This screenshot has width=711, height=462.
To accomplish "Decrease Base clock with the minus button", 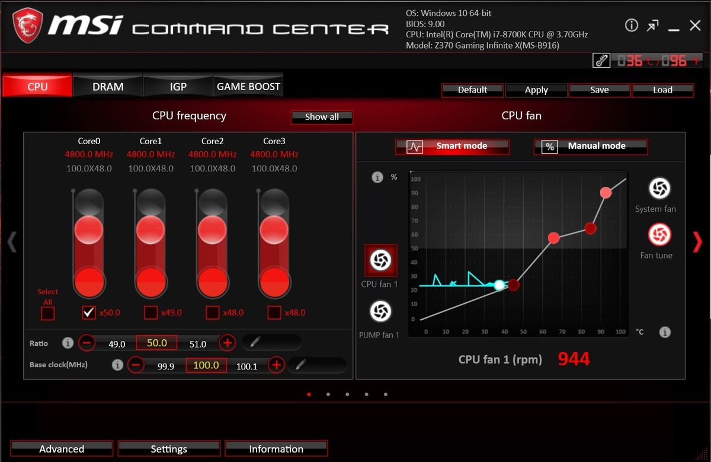I will click(x=136, y=365).
